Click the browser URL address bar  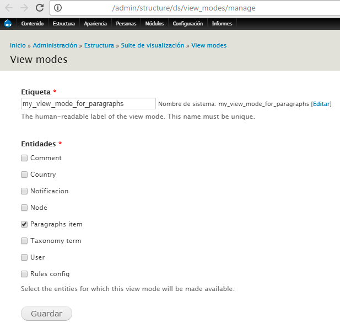coord(195,8)
